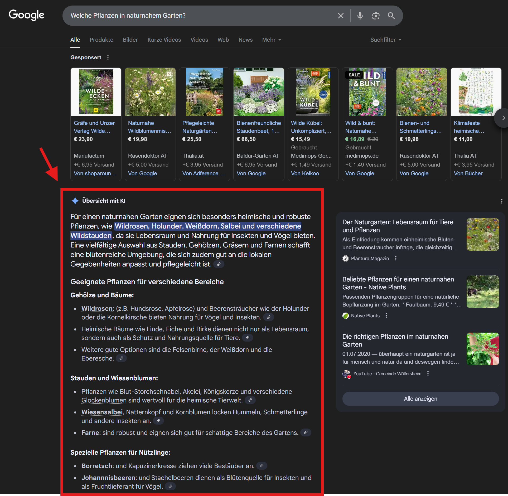Click the Wilde Ecken book thumbnail
Screen dimensions: 508x496
pyautogui.click(x=96, y=92)
